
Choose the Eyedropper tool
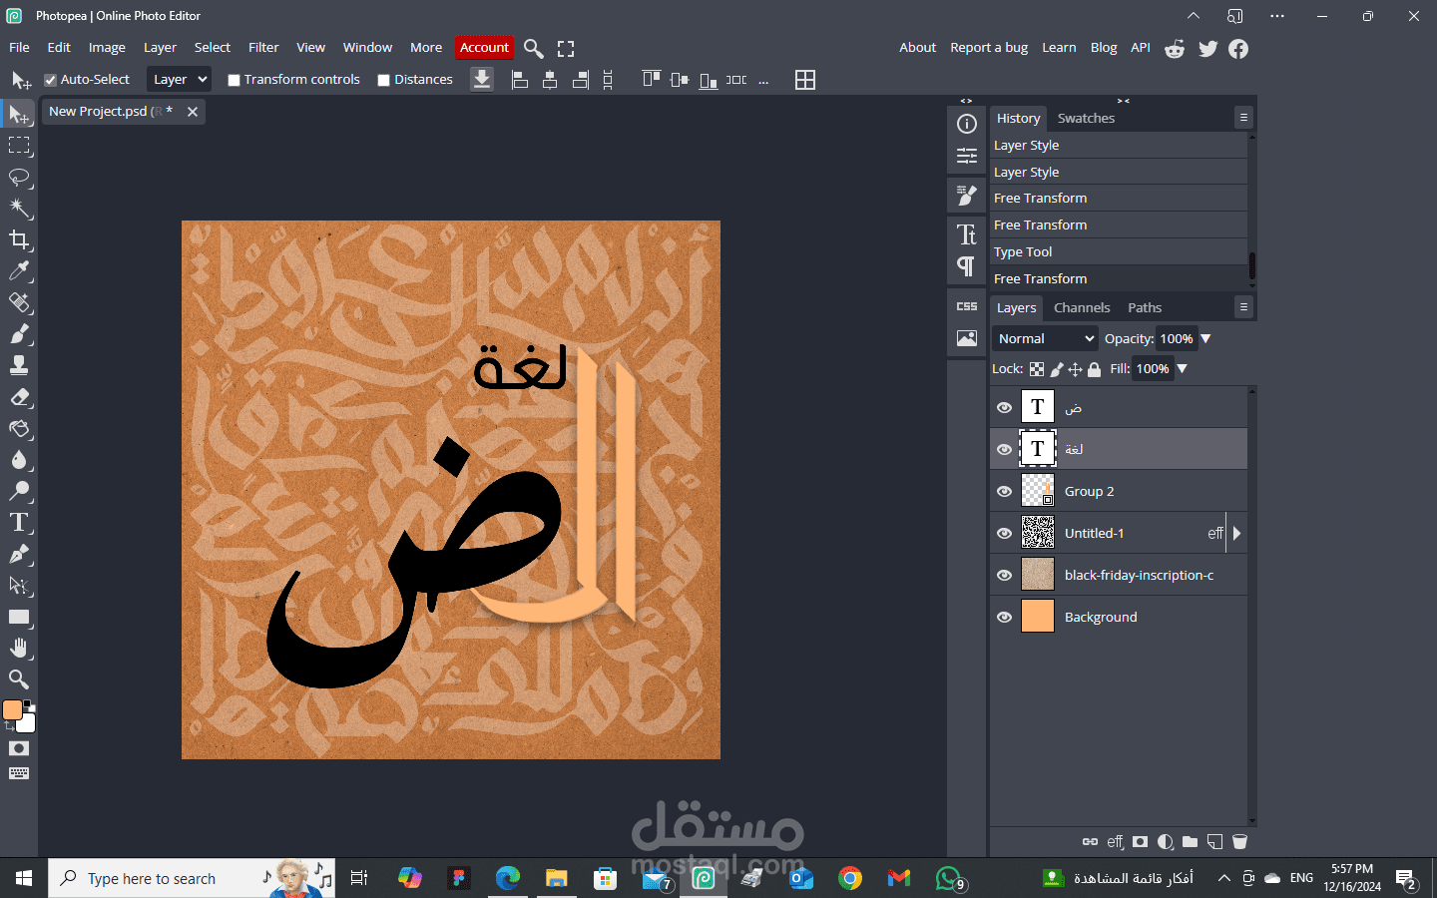click(20, 271)
